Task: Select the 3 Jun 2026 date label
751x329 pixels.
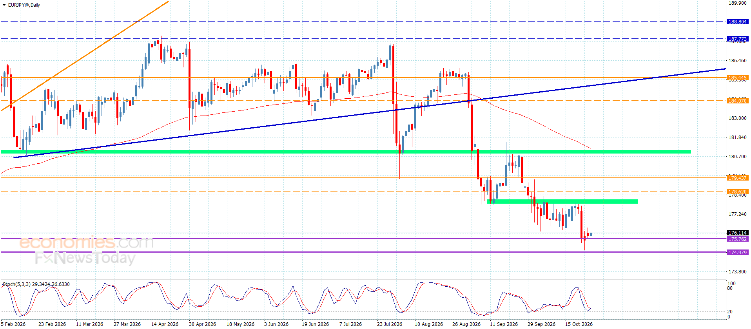Action: coord(276,324)
